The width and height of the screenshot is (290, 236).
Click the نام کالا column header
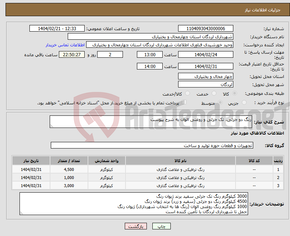pyautogui.click(x=180, y=161)
